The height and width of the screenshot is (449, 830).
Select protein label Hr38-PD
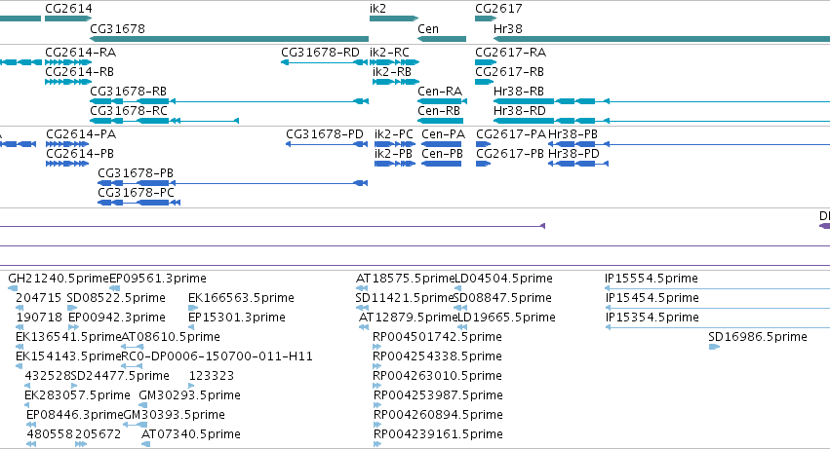[573, 154]
